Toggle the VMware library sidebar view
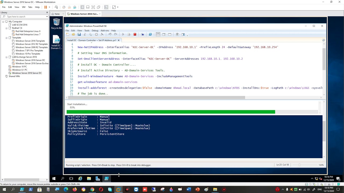344x193 pixels. (82, 7)
